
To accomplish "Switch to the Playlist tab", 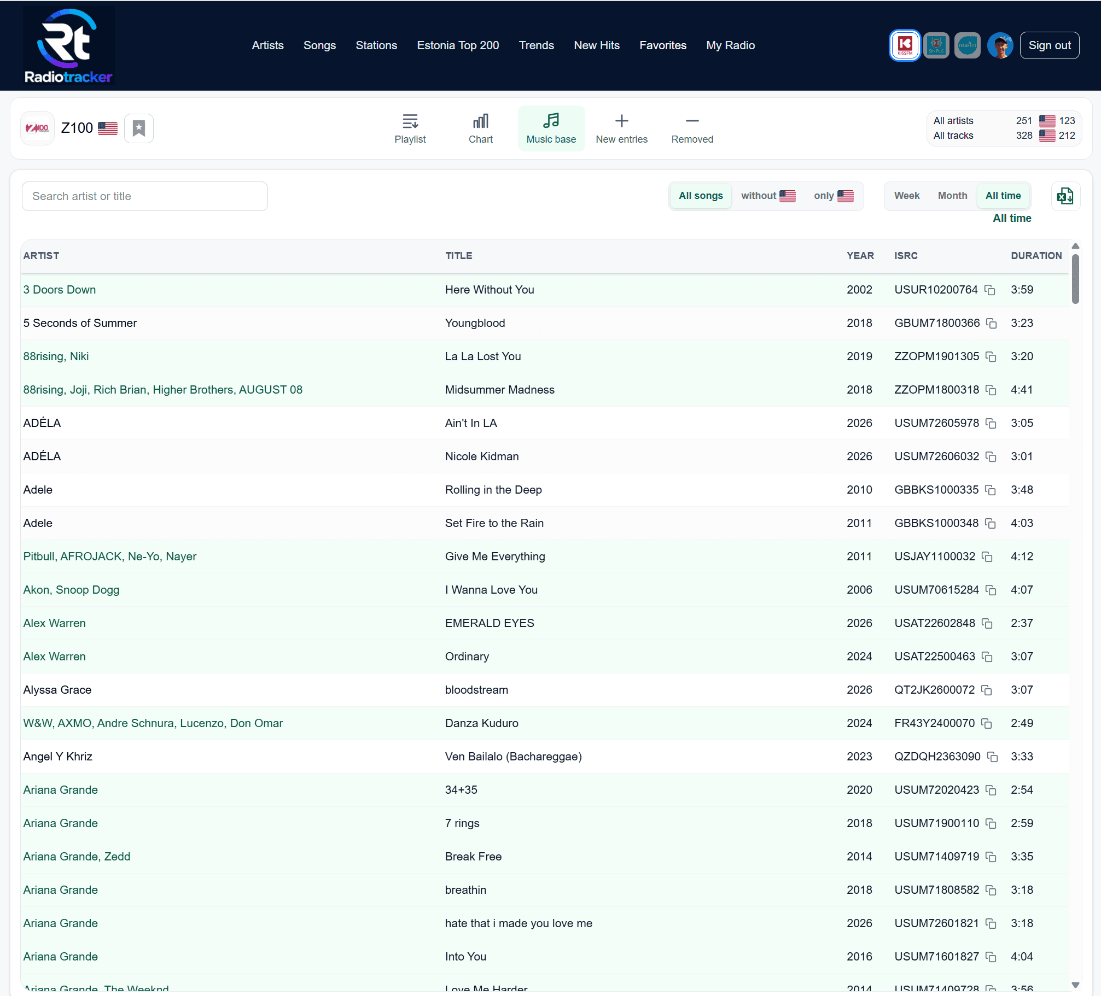I will pos(410,128).
